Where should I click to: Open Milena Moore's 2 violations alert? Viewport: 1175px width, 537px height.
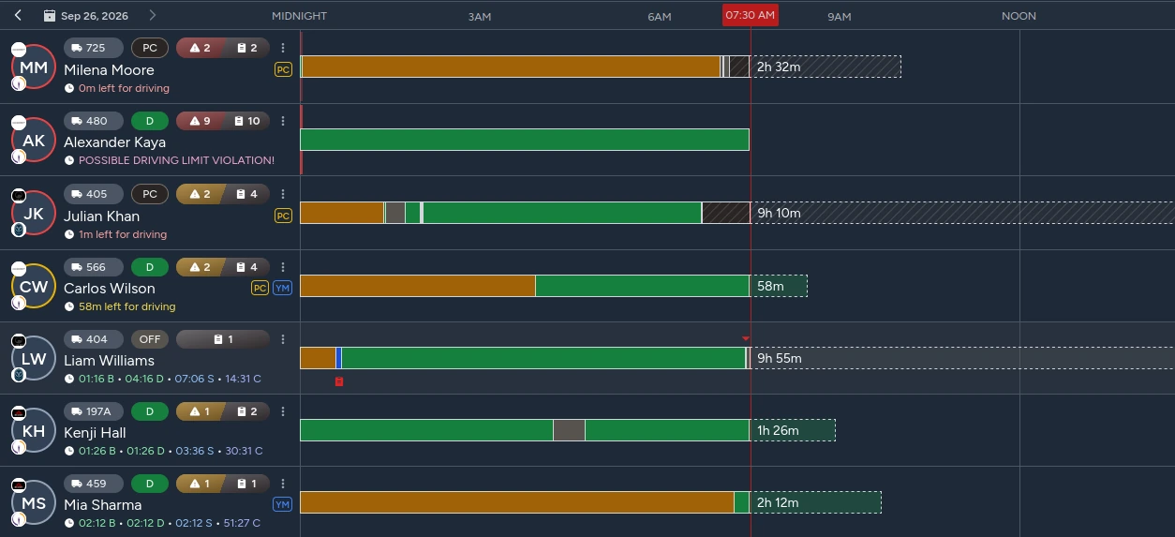[x=200, y=48]
